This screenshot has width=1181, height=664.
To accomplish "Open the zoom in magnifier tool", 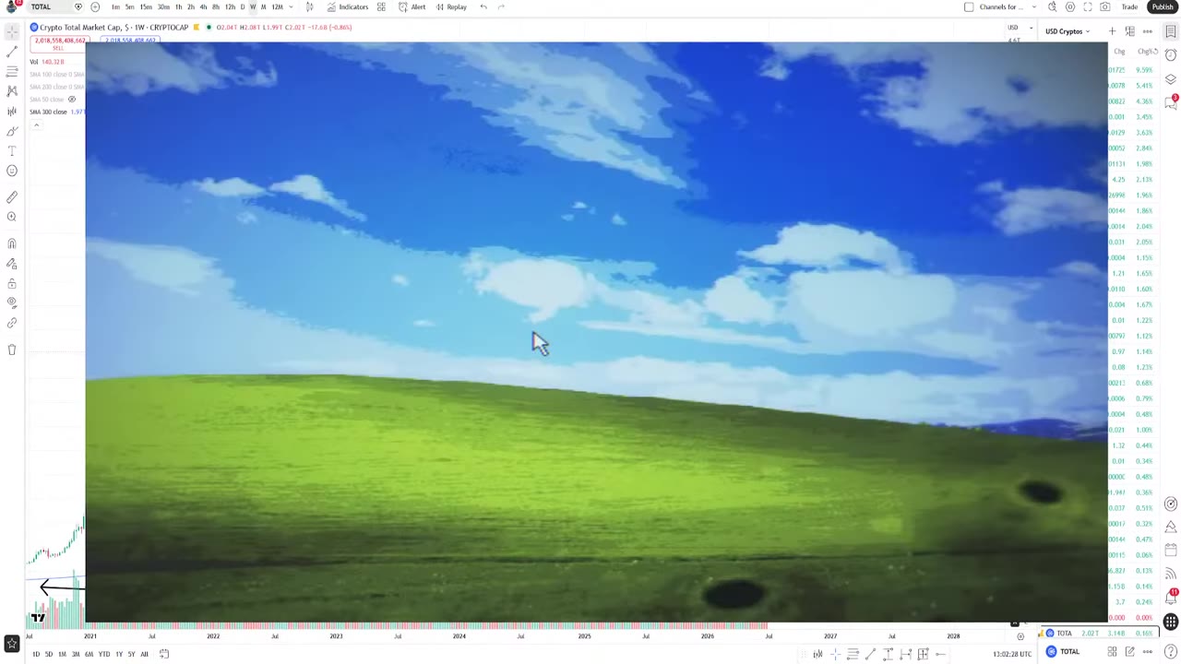I will (12, 218).
